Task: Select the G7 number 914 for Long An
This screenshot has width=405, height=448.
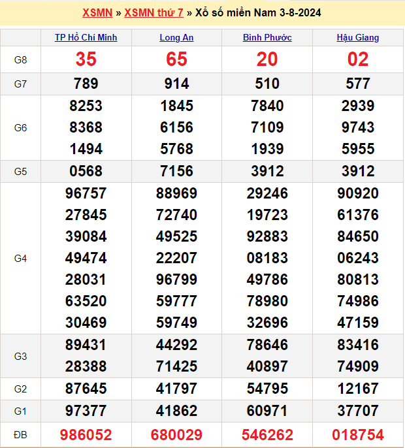Action: [x=176, y=84]
